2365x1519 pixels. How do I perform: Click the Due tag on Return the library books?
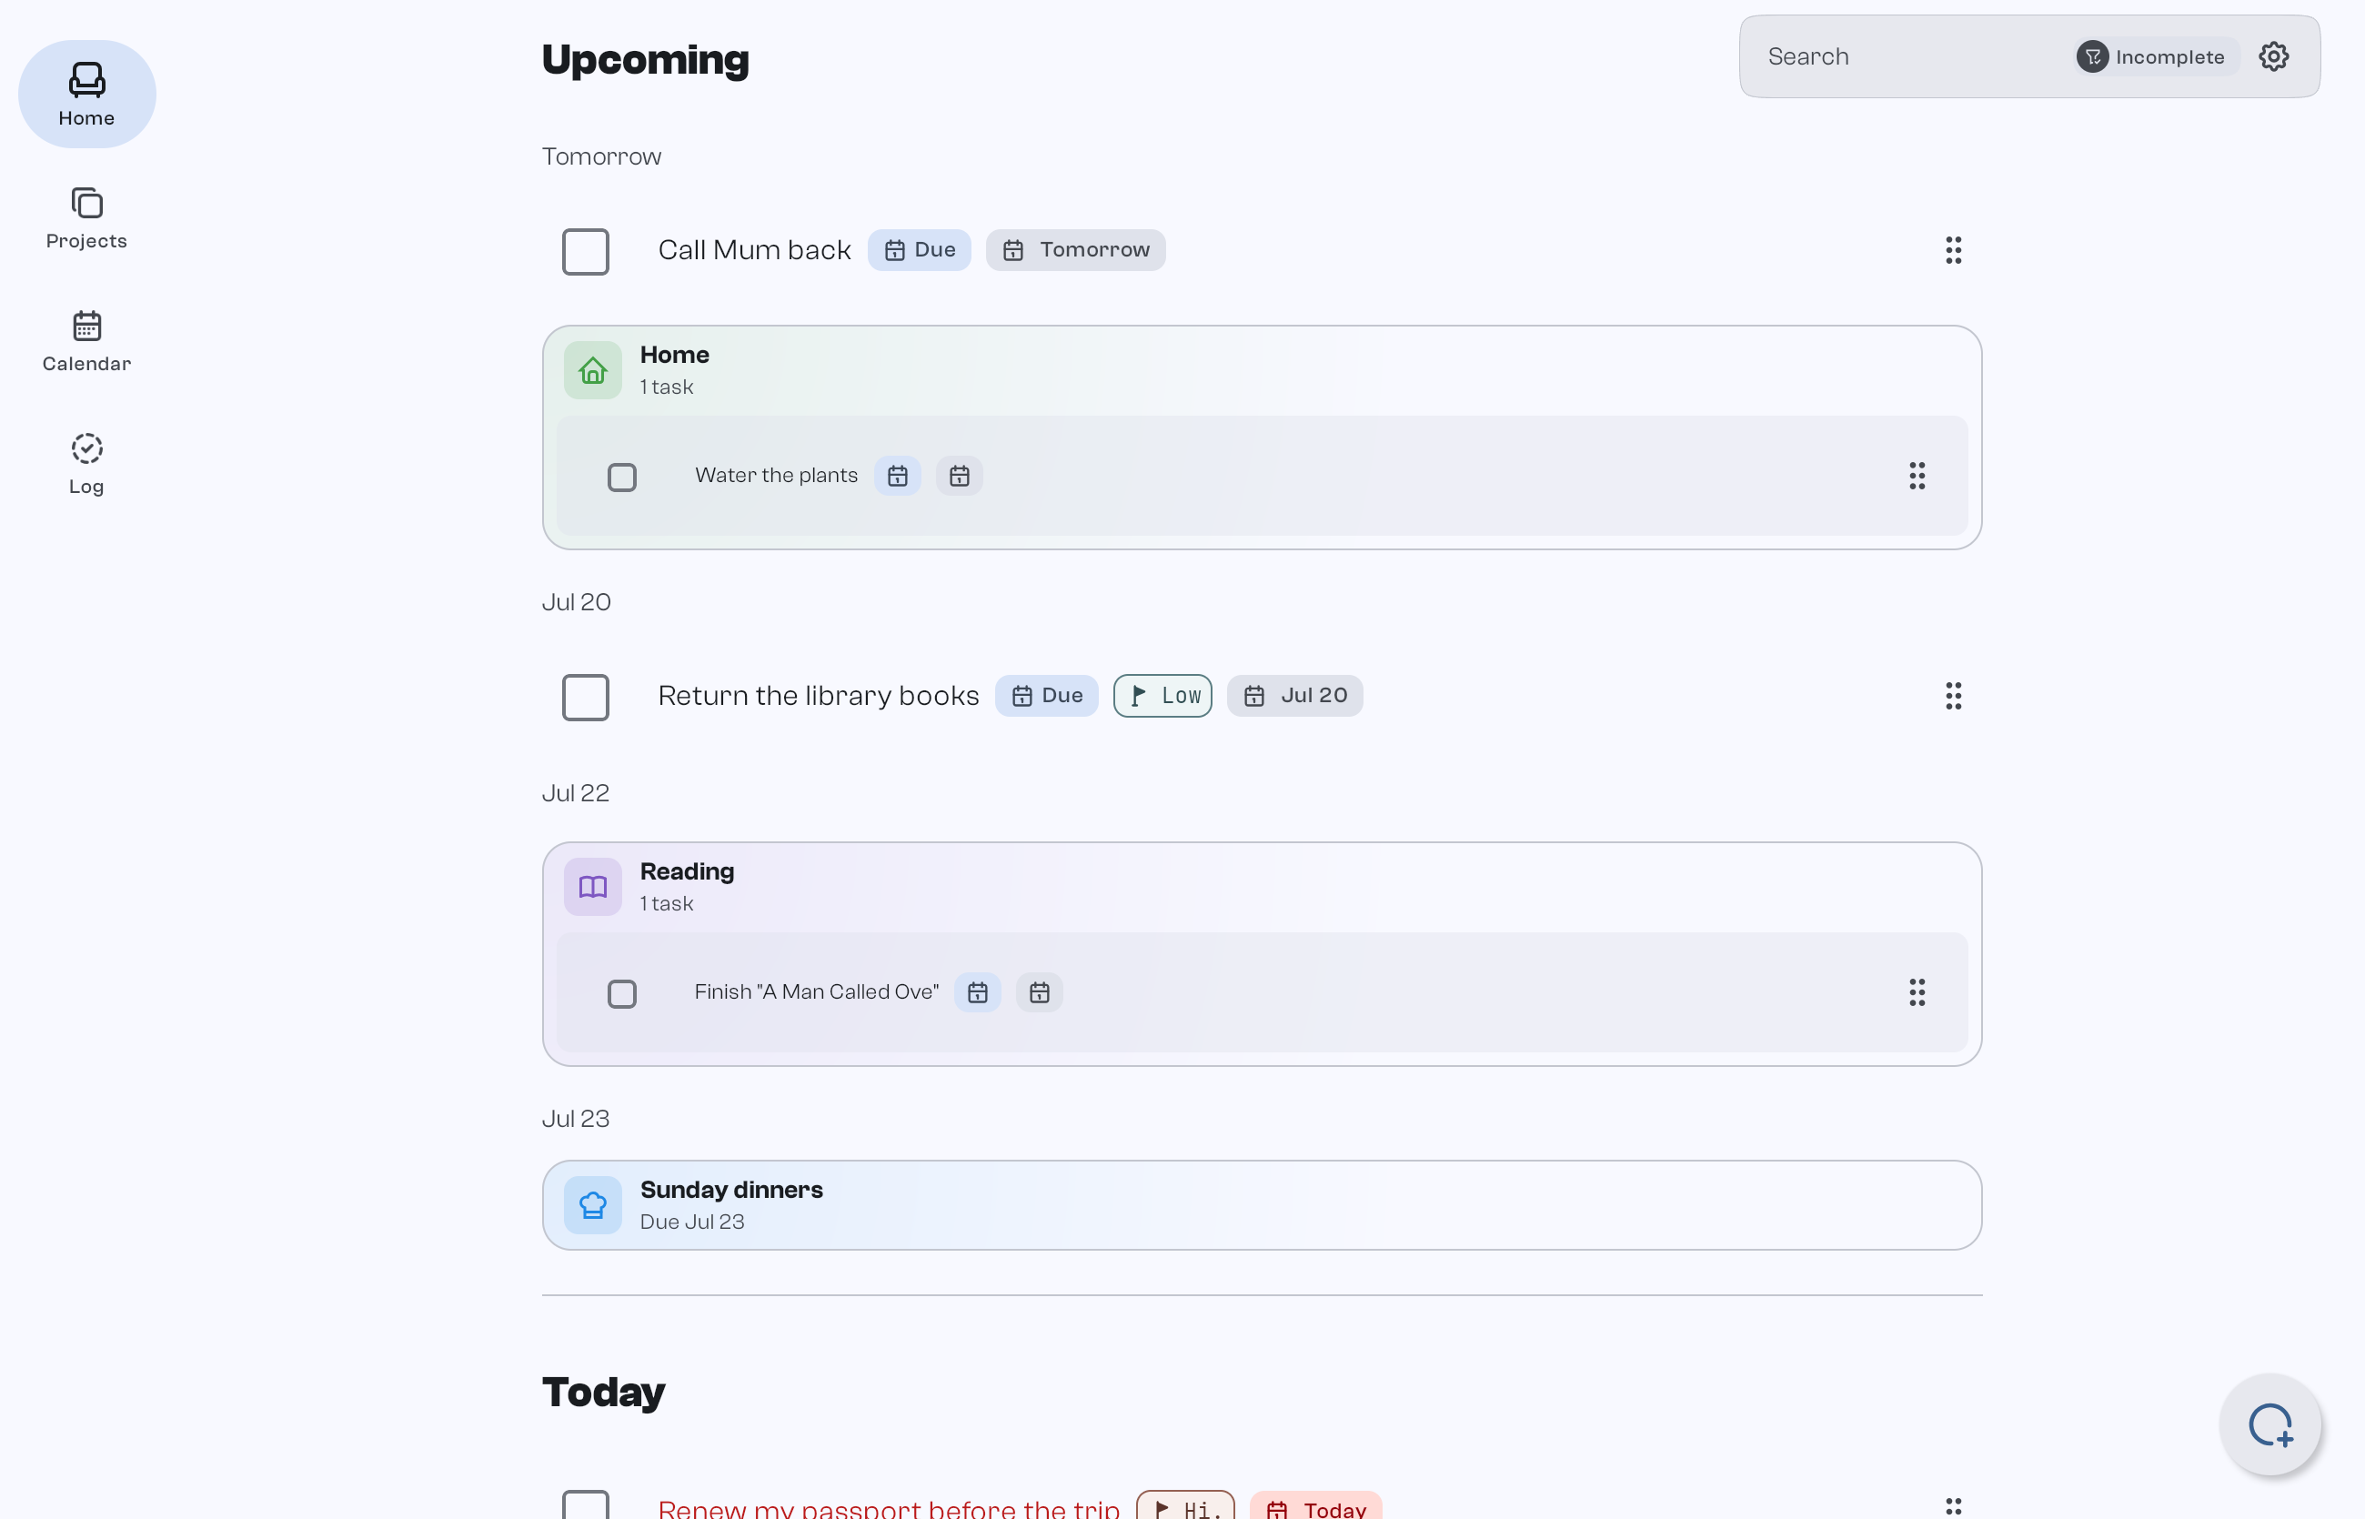coord(1046,696)
